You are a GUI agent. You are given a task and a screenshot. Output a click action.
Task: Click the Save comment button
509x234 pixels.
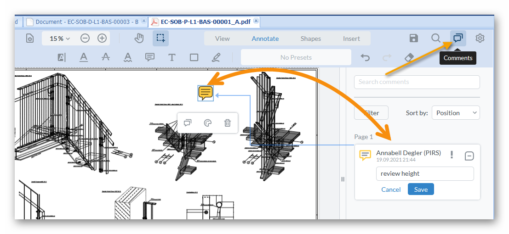[420, 189]
